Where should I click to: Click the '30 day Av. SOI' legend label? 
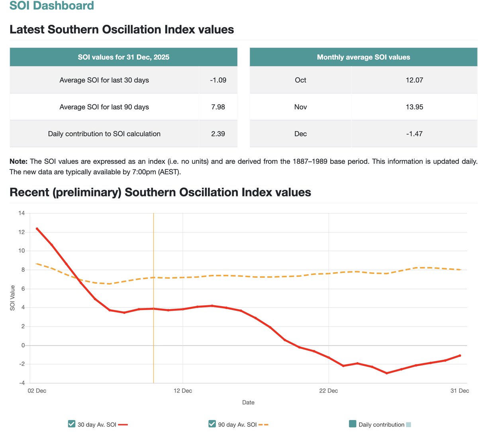[97, 424]
